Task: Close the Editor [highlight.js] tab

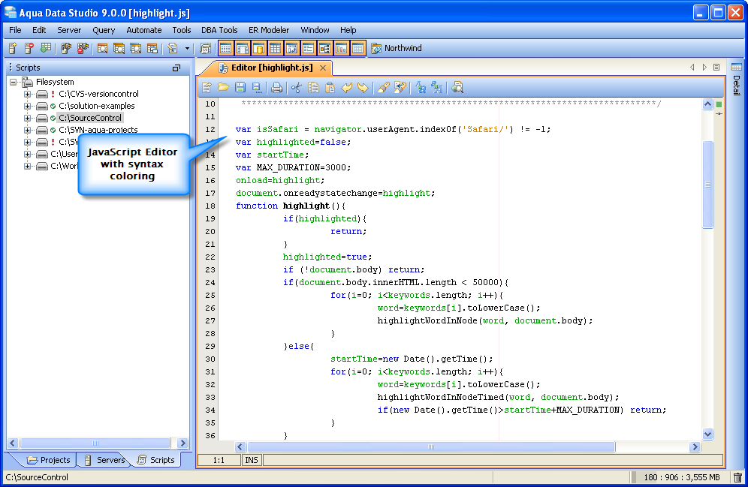Action: 324,68
